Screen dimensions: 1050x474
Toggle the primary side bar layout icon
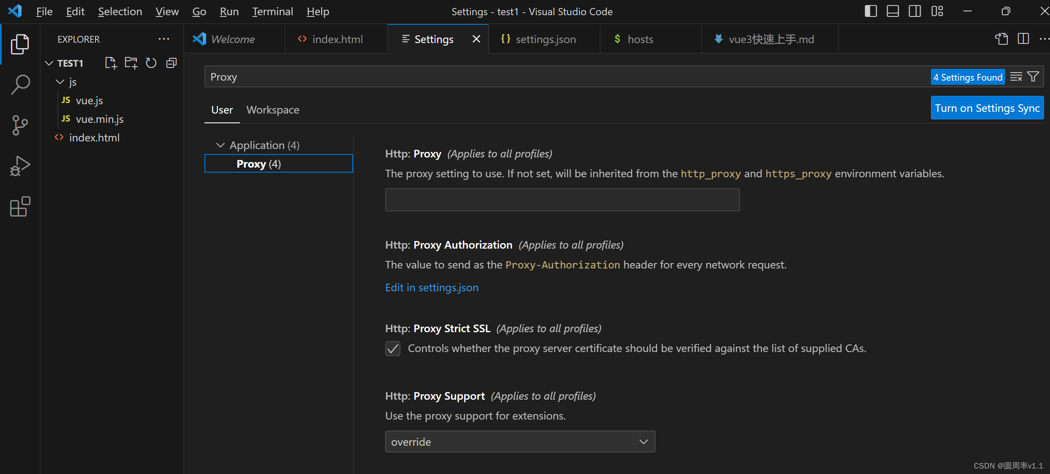(870, 11)
